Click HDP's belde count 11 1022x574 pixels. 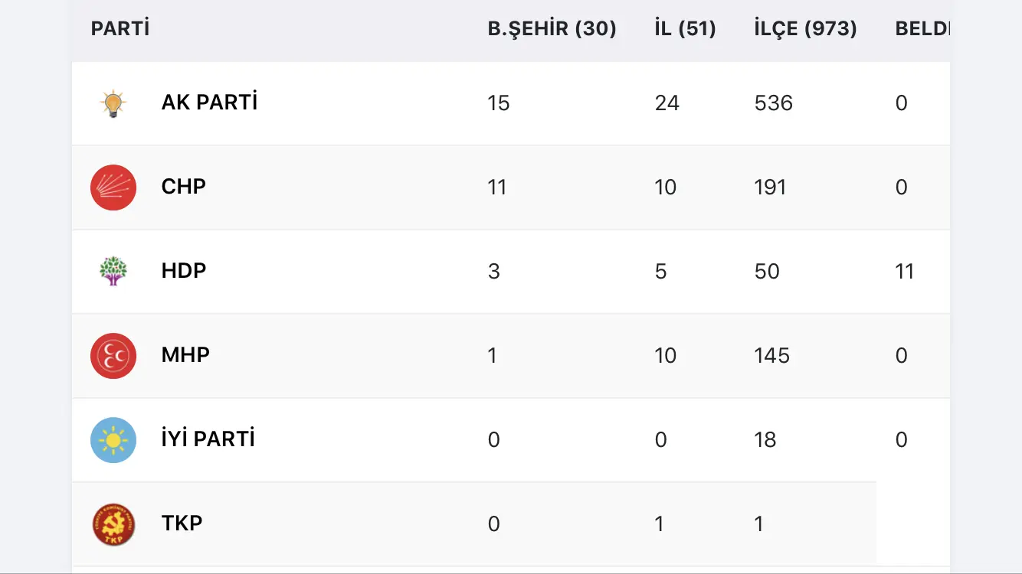point(905,272)
